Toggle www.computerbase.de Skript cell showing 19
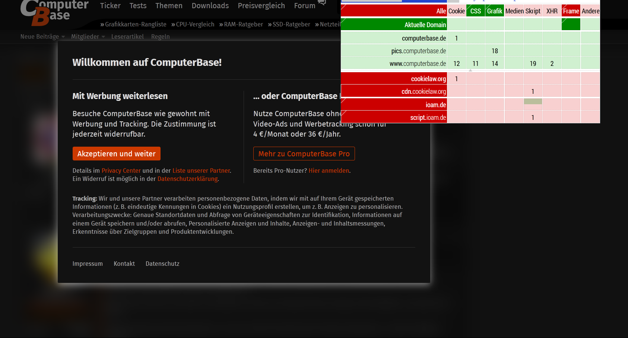Viewport: 628px width, 338px height. pyautogui.click(x=533, y=63)
